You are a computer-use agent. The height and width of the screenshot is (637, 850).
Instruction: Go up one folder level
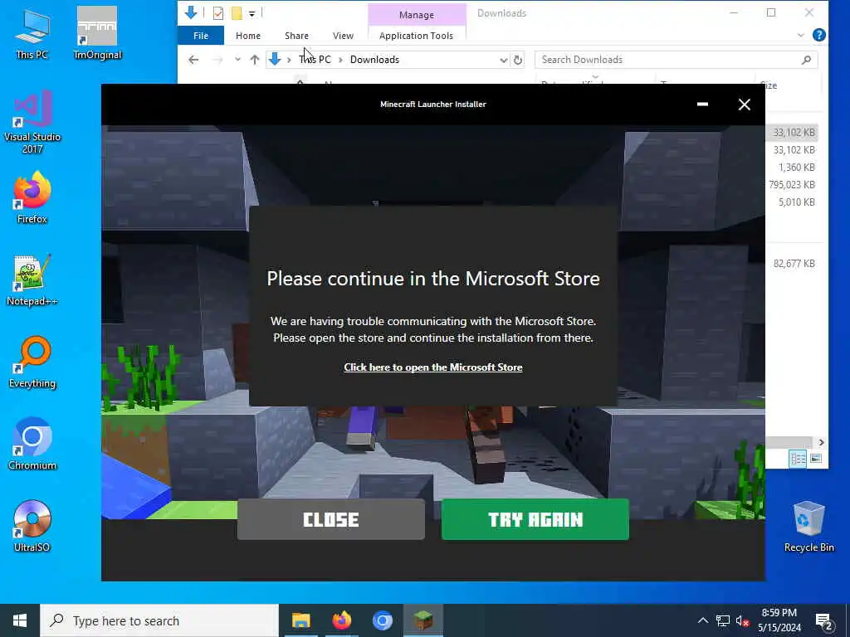pyautogui.click(x=255, y=60)
